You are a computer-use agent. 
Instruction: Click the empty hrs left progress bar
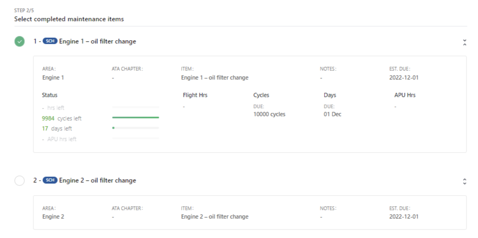pos(135,107)
